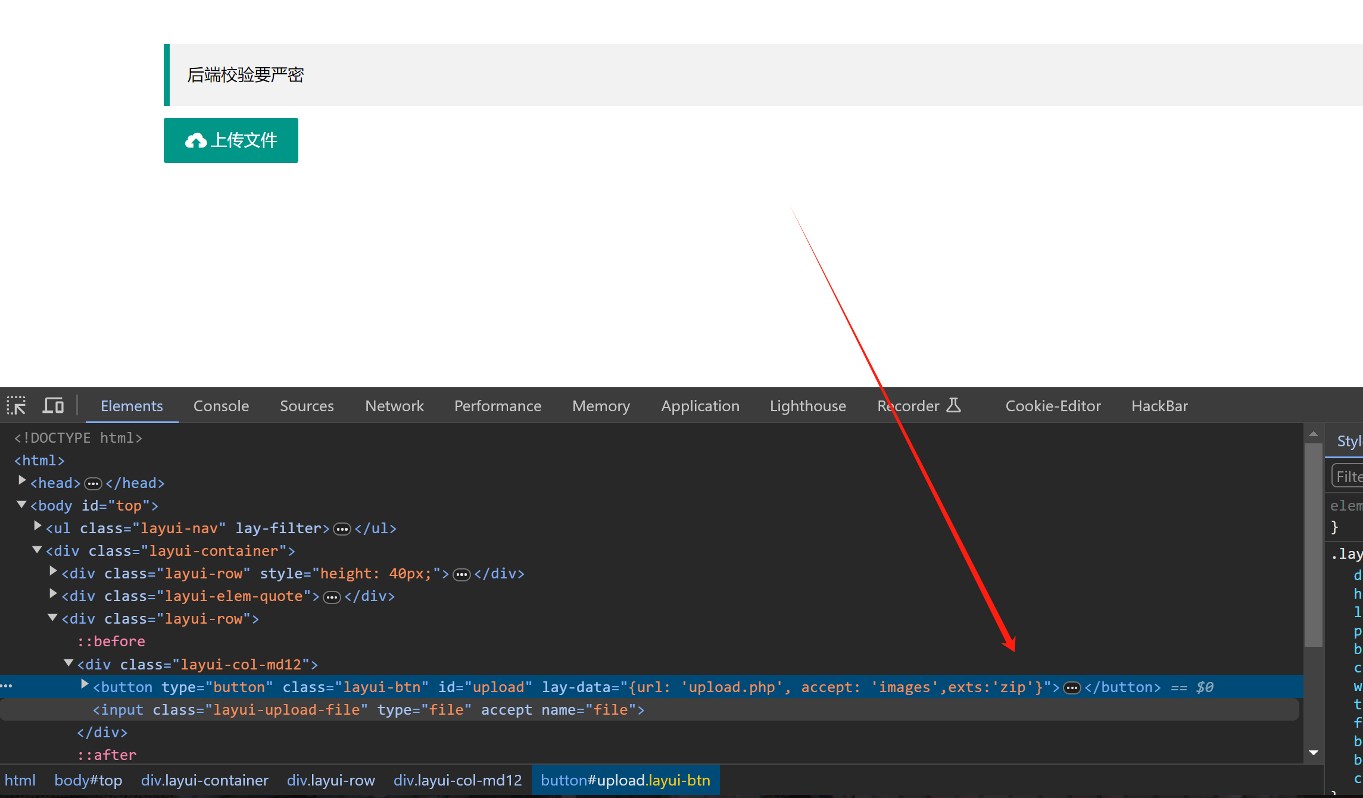Click ellipsis inside ul layui-nav element

pyautogui.click(x=342, y=529)
